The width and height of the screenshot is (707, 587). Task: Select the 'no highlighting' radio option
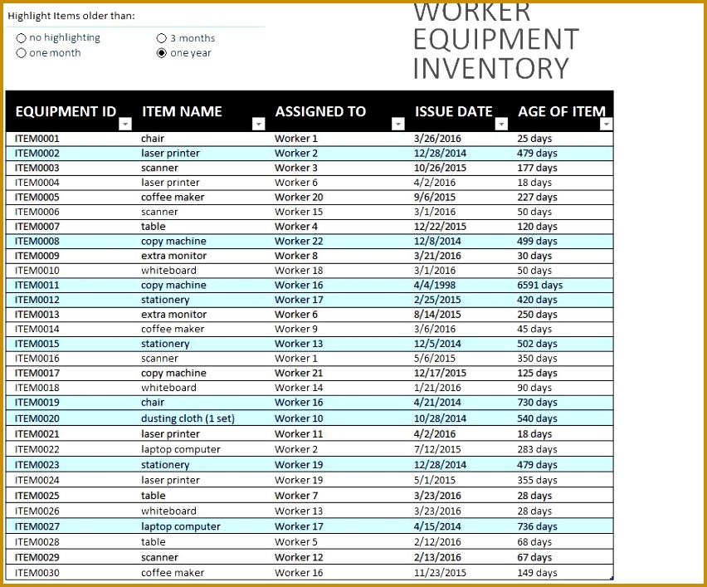pos(22,38)
